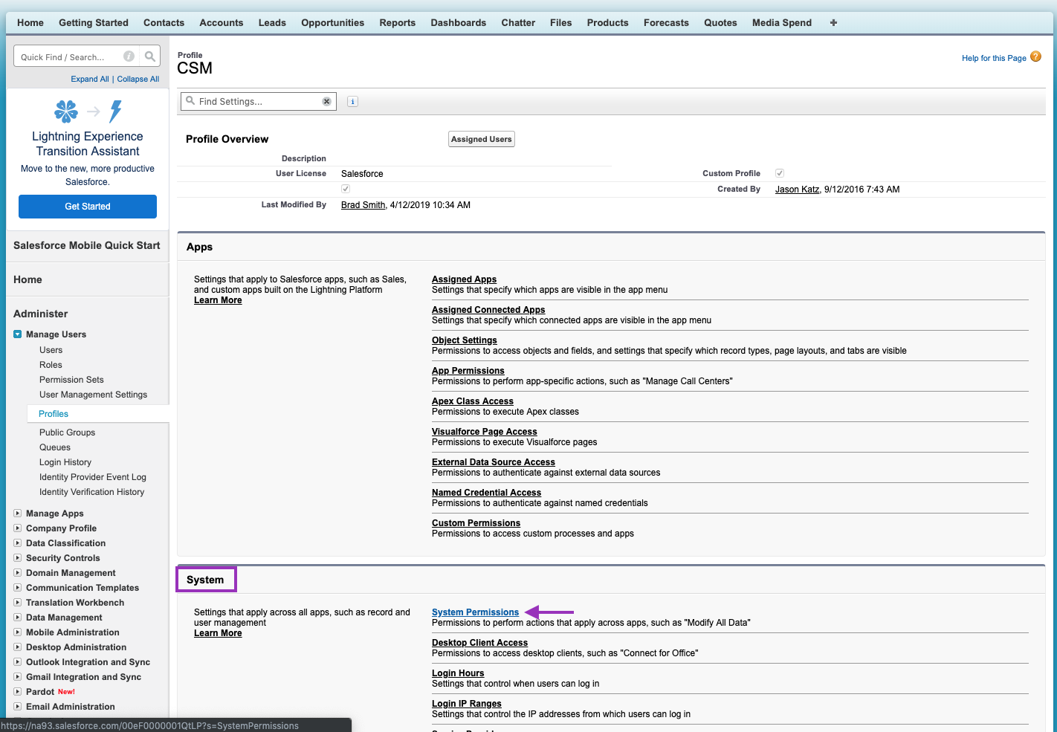Expand the Data Management section
This screenshot has height=732, width=1057.
pyautogui.click(x=18, y=618)
